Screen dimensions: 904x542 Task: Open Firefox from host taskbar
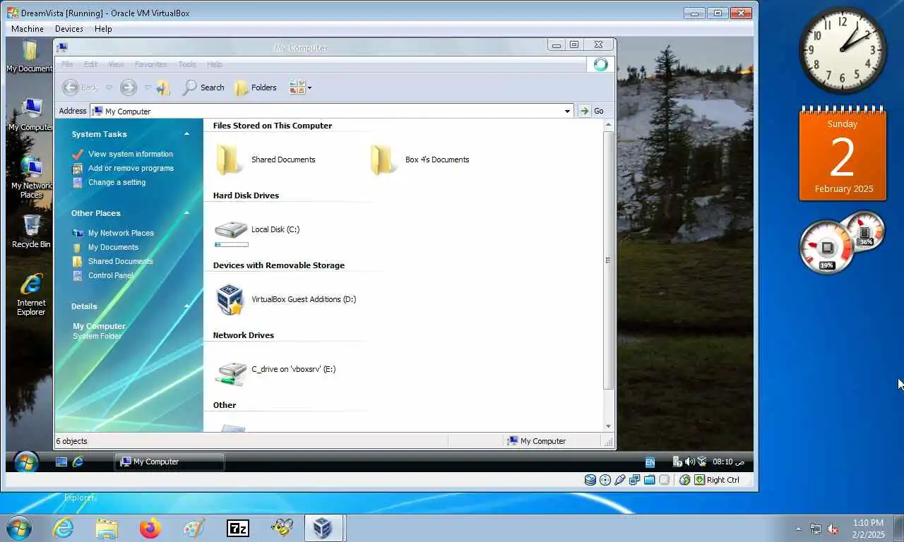150,528
